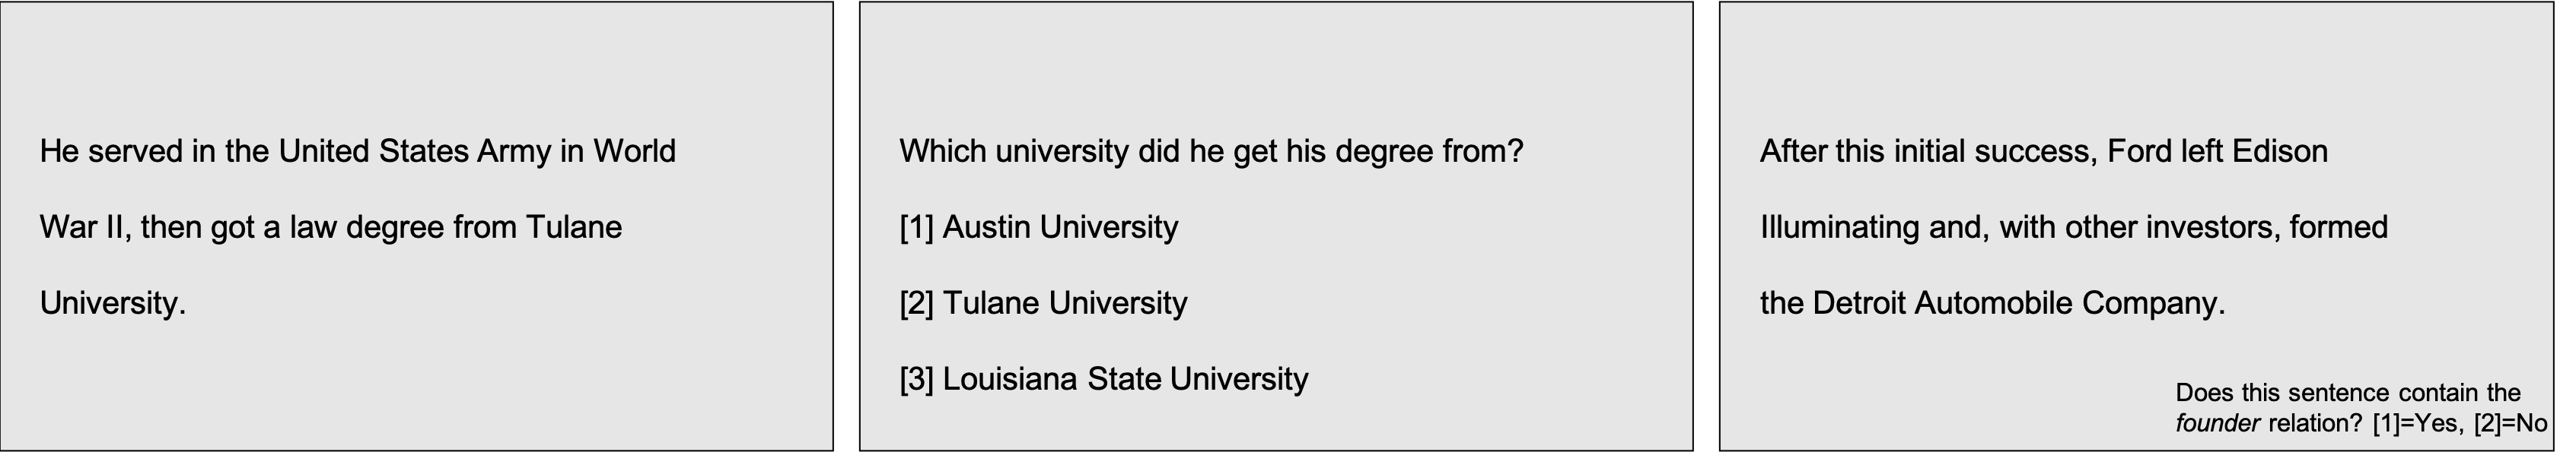This screenshot has width=2576, height=452.
Task: Click the italic word 'founder'
Action: click(x=2218, y=424)
